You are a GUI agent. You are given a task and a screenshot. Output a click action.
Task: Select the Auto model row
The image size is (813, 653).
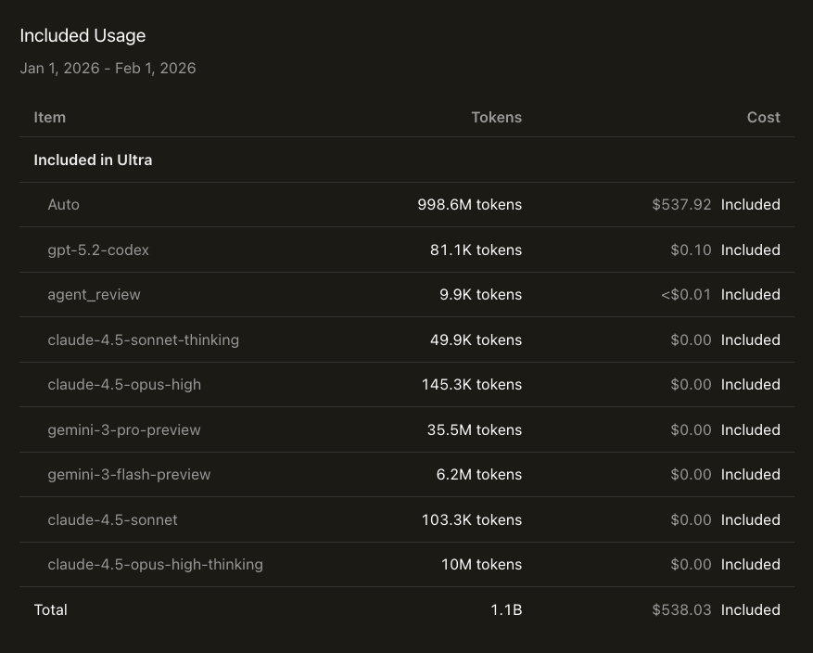(x=63, y=204)
